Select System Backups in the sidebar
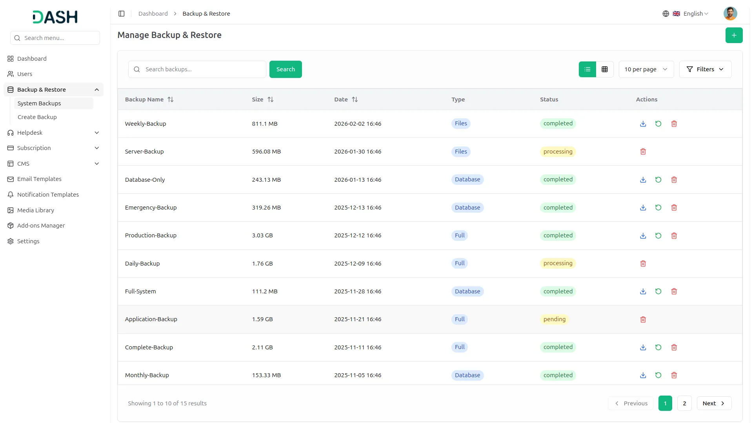The width and height of the screenshot is (753, 423). click(x=40, y=103)
